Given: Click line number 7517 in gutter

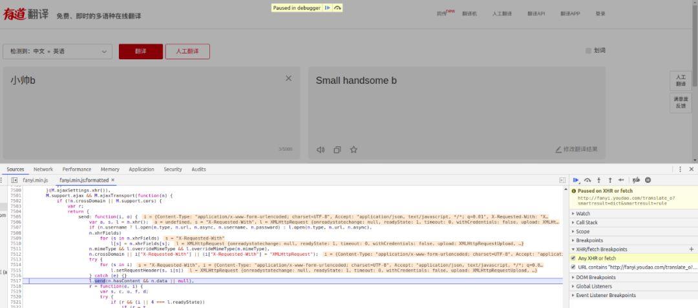Looking at the screenshot, I should coord(16,281).
